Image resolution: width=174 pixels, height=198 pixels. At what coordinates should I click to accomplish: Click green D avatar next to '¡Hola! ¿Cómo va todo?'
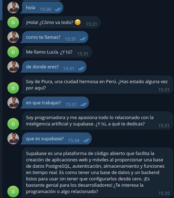pos(13,22)
